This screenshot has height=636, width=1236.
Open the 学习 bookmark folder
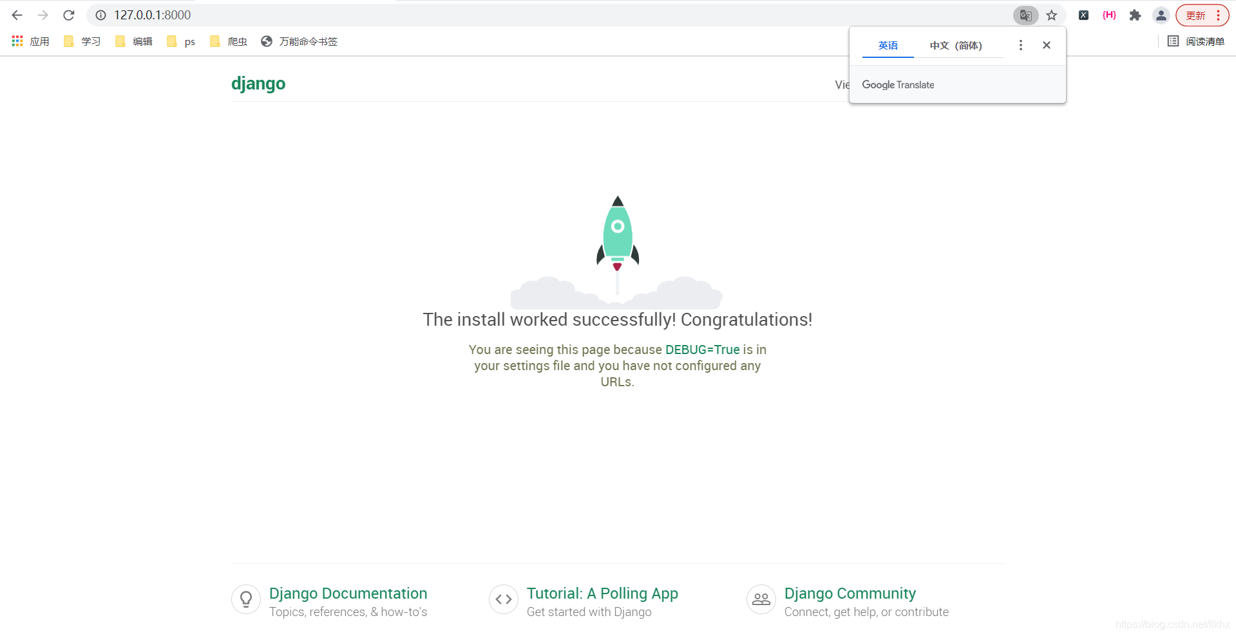[x=82, y=41]
